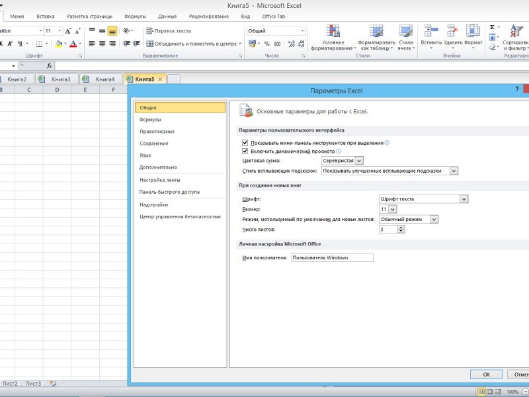Viewport: 529px width, 397px height.
Task: Align cell text right
Action: pyautogui.click(x=112, y=44)
